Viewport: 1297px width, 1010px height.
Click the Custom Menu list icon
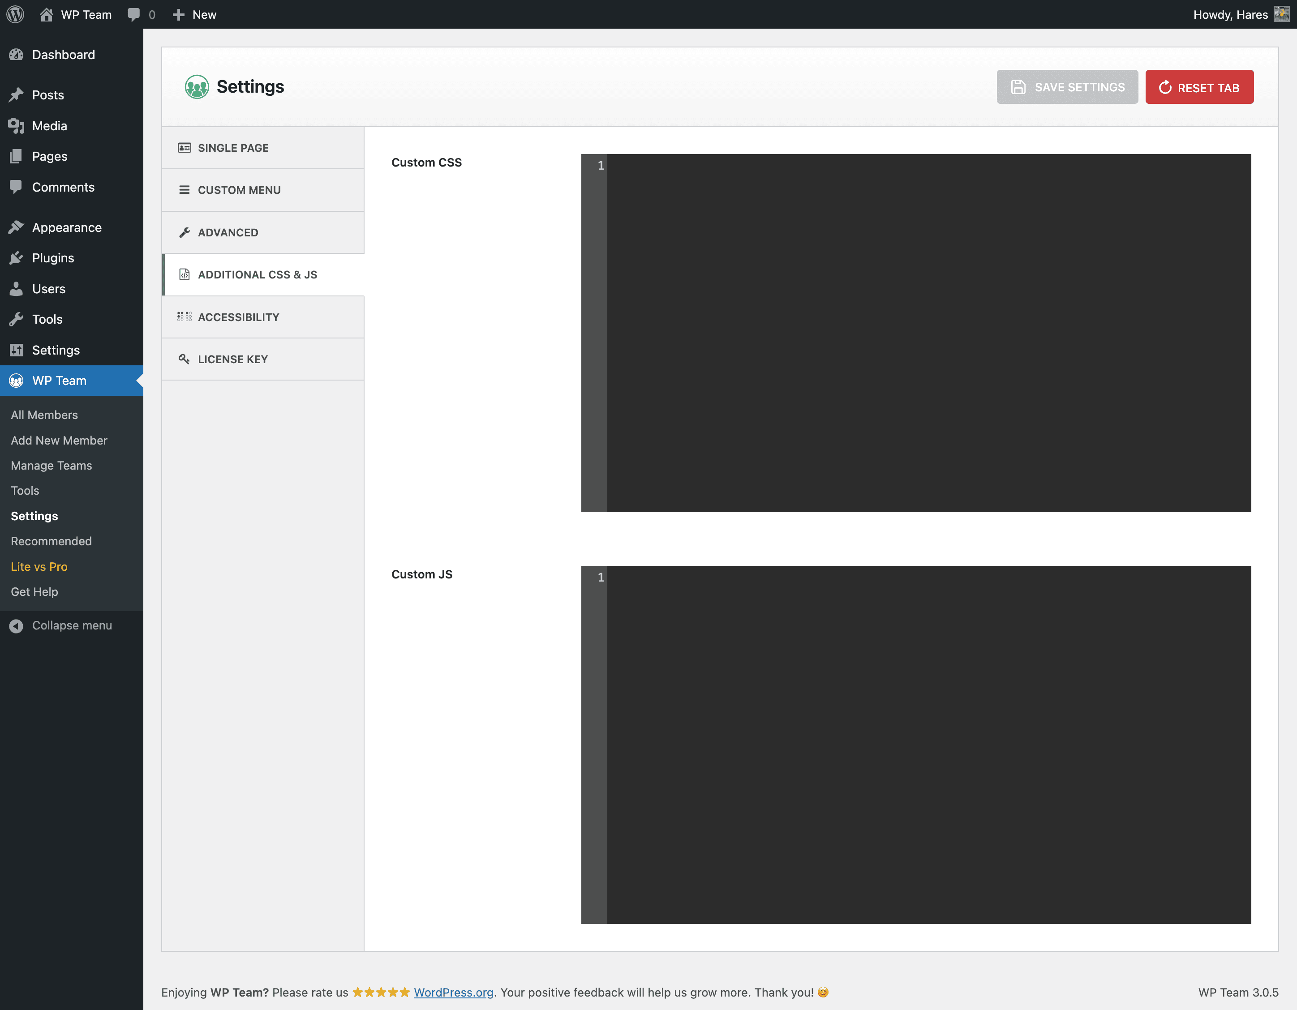click(184, 189)
